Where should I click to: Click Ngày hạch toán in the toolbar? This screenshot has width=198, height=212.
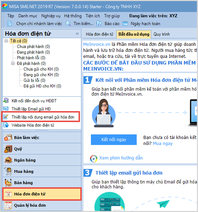[x=145, y=24]
